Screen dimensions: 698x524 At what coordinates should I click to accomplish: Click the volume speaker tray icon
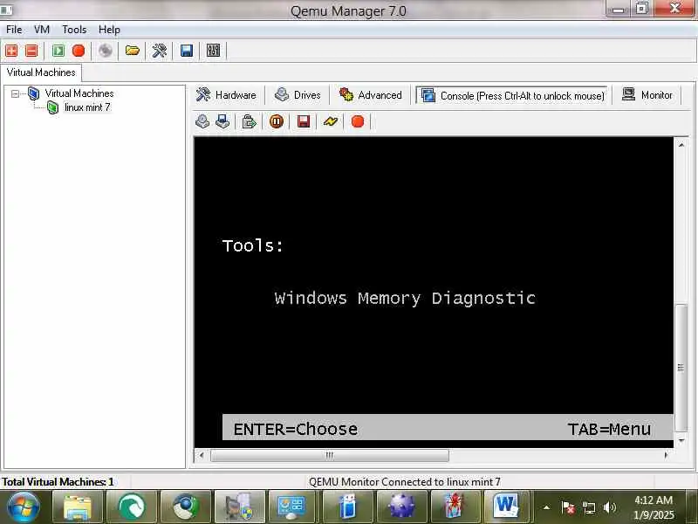click(x=609, y=507)
